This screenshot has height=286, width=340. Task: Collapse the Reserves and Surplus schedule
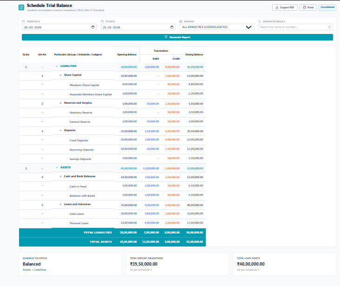click(x=60, y=103)
